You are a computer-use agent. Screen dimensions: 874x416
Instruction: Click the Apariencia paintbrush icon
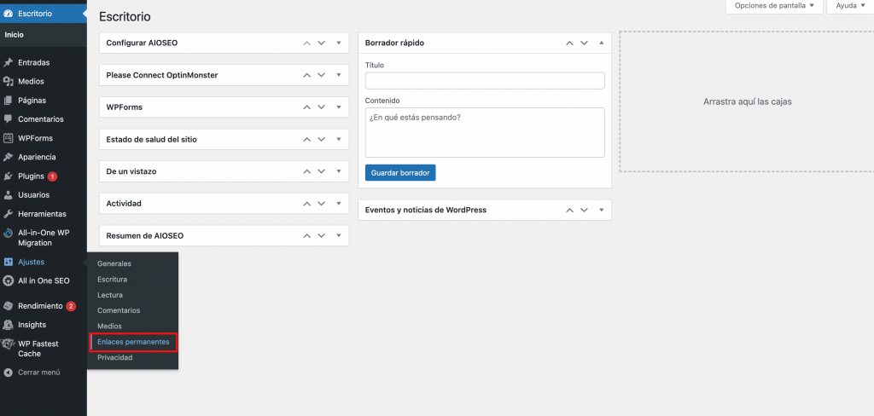(9, 157)
